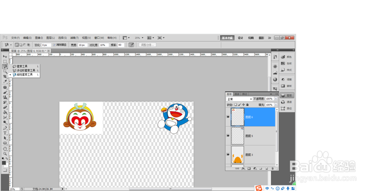Select the Dodge tool

(5, 122)
